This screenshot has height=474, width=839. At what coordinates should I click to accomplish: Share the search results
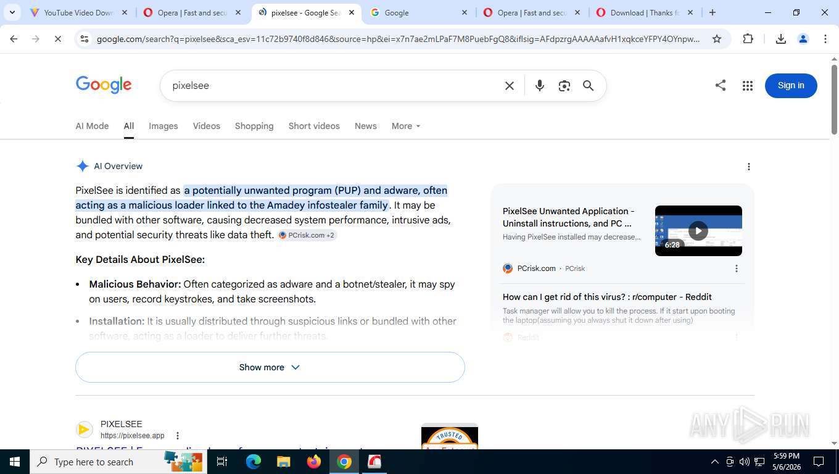click(721, 85)
